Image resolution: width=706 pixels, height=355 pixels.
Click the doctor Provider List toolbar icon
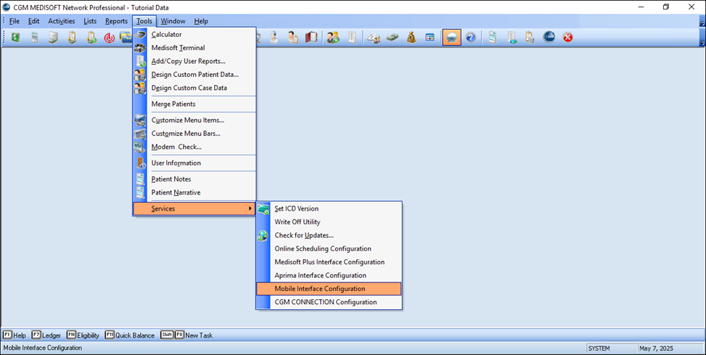pyautogui.click(x=274, y=38)
